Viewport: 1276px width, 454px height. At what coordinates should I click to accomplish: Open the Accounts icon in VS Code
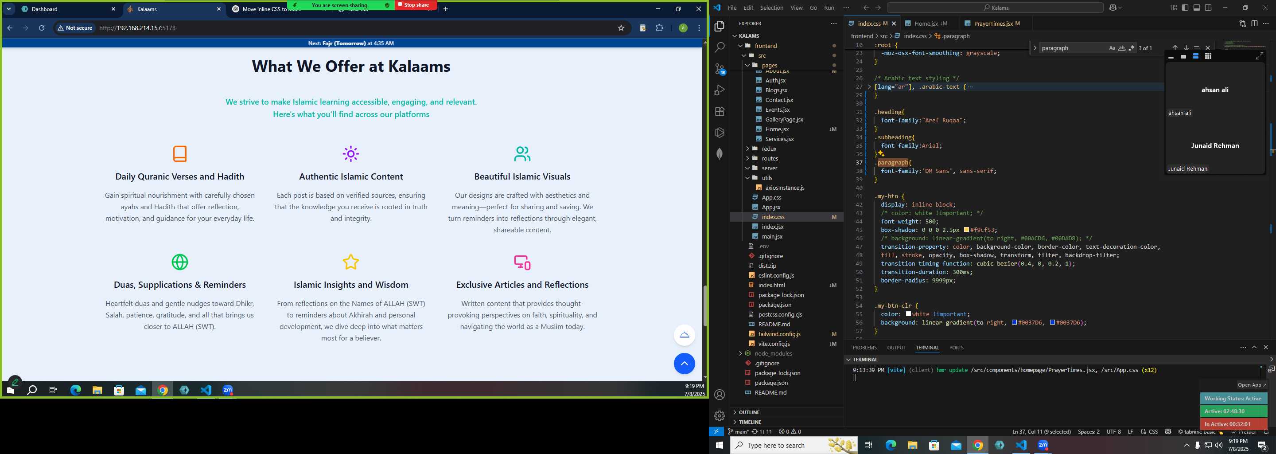click(719, 395)
